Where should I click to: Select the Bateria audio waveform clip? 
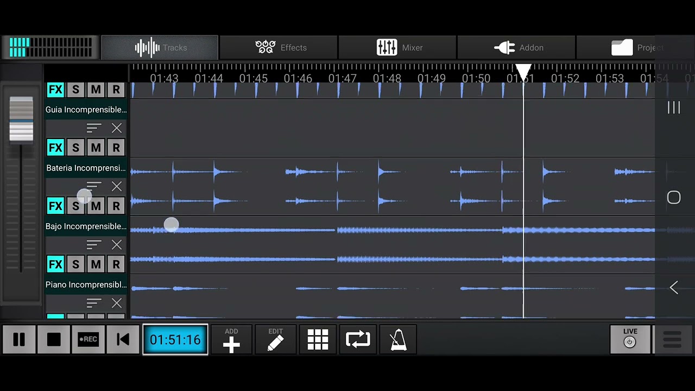tap(392, 186)
